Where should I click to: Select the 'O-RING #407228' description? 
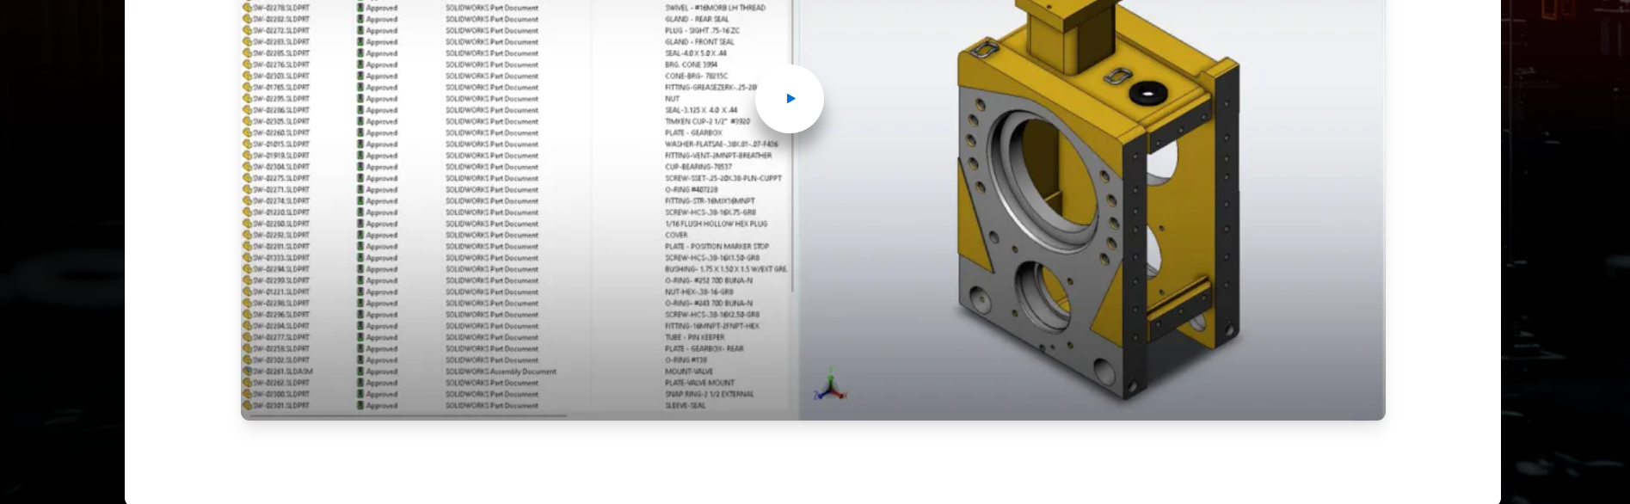click(x=691, y=189)
